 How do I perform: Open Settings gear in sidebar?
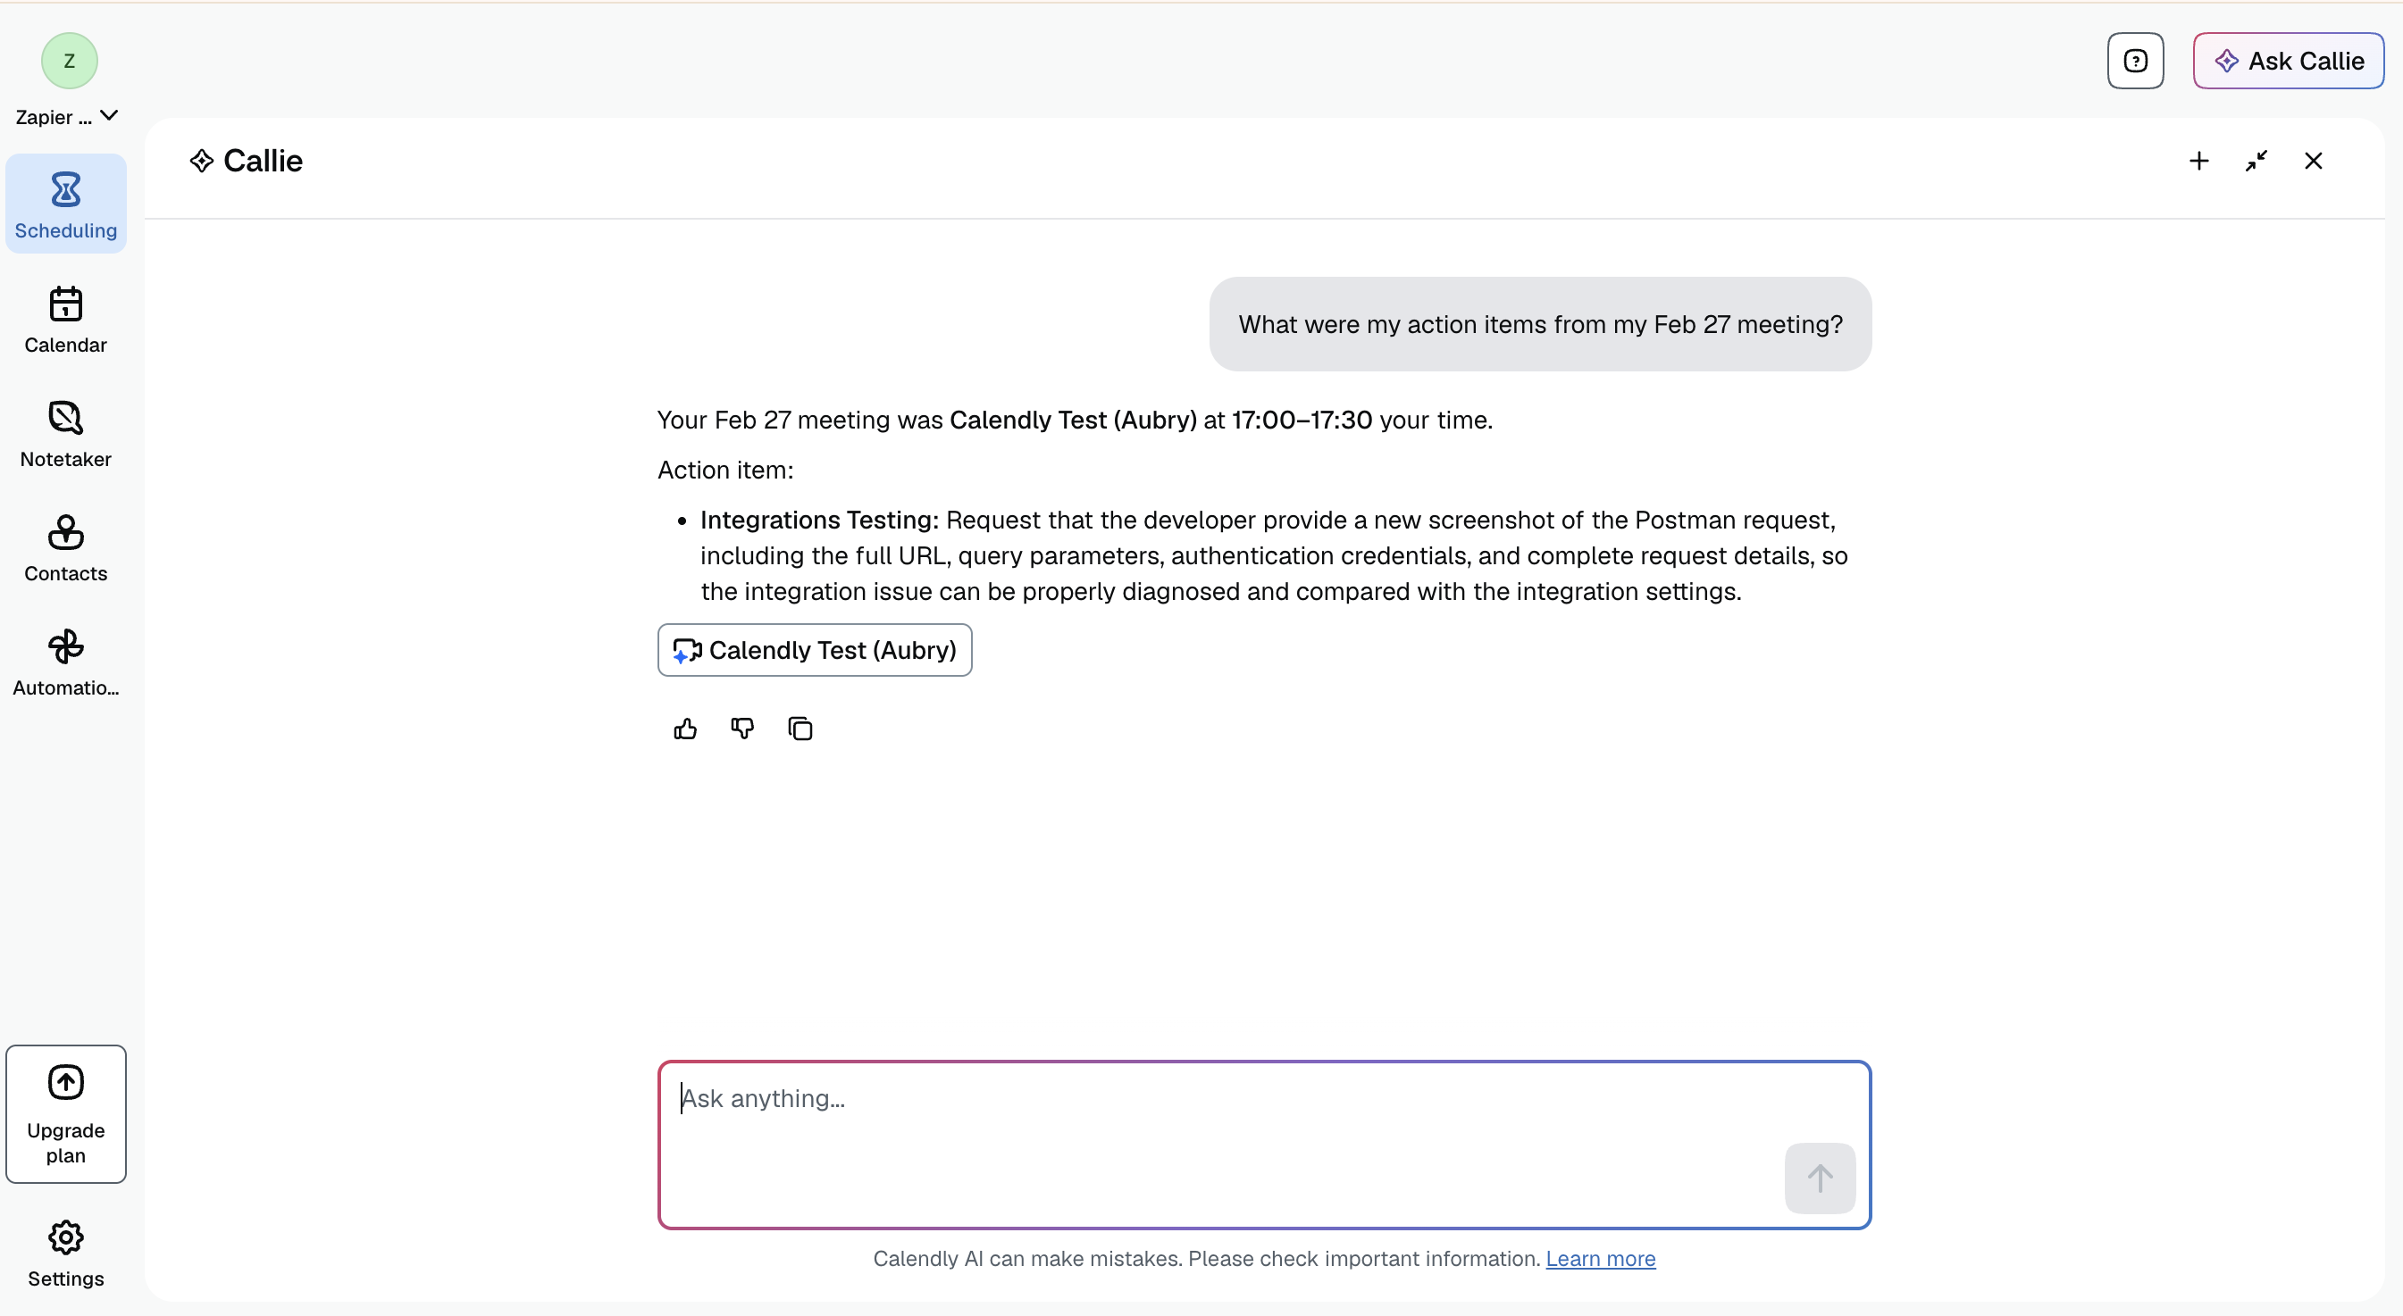65,1254
